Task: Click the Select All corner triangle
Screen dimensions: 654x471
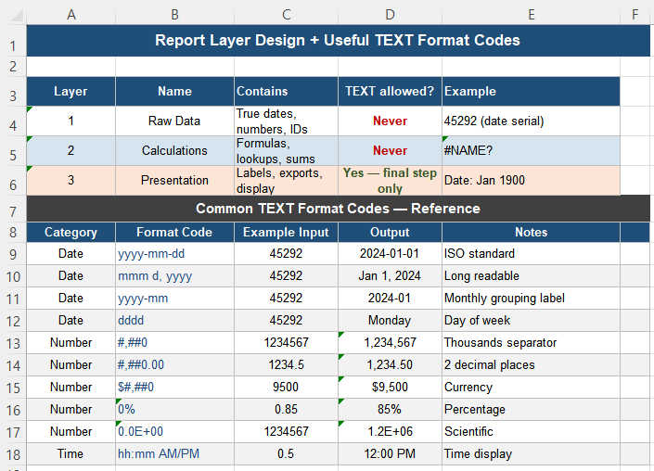Action: tap(17, 15)
